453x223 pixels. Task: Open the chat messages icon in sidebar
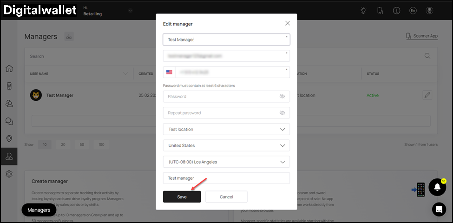9,121
